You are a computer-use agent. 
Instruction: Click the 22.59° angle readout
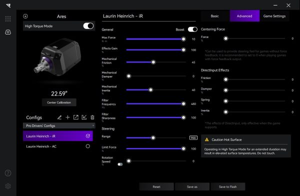pyautogui.click(x=59, y=93)
